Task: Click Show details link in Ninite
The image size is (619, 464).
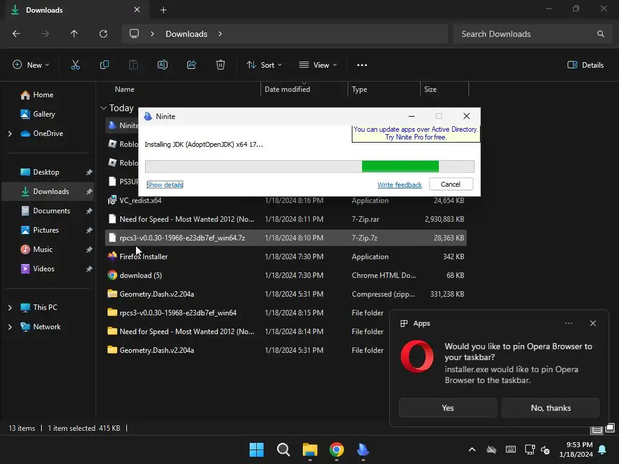Action: (164, 185)
